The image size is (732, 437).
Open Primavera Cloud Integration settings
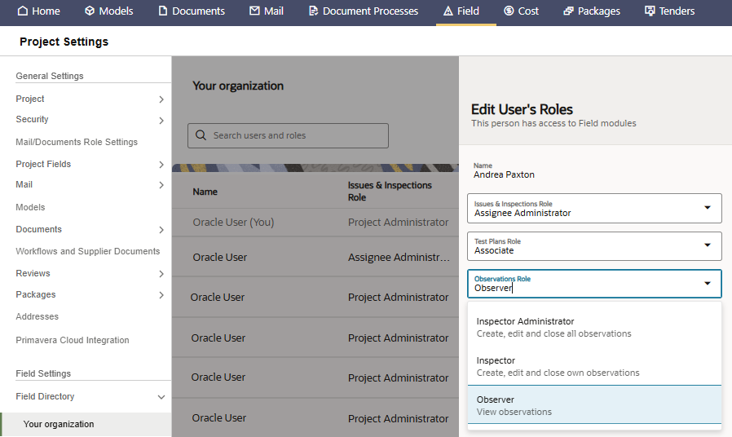73,340
